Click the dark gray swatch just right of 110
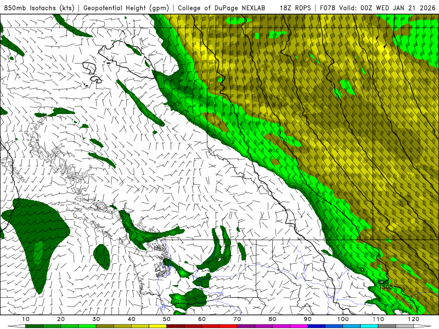This screenshot has height=329, width=439. pos(387,326)
